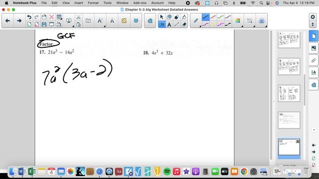Open the document camera tool
This screenshot has height=179, width=319.
click(59, 24)
